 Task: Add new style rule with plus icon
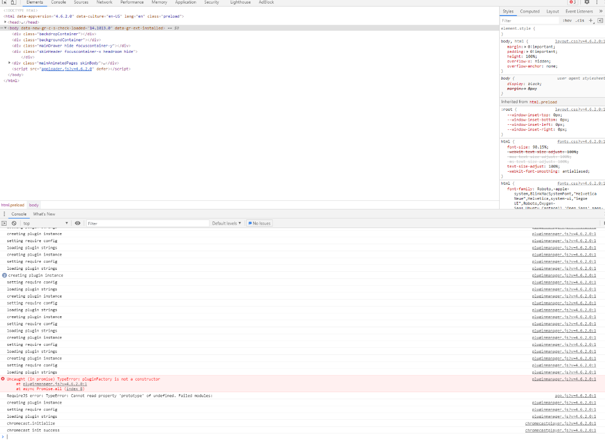pos(591,21)
